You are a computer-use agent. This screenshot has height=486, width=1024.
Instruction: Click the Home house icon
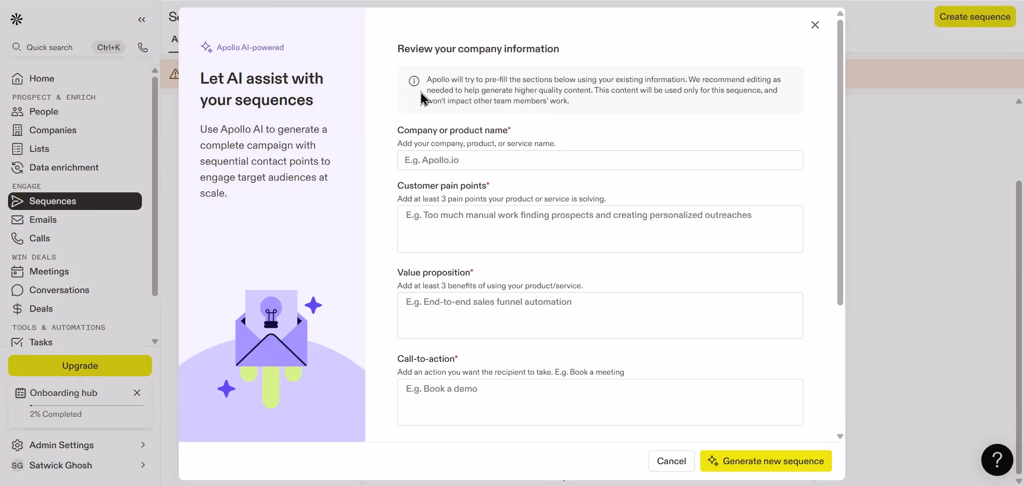[x=18, y=79]
